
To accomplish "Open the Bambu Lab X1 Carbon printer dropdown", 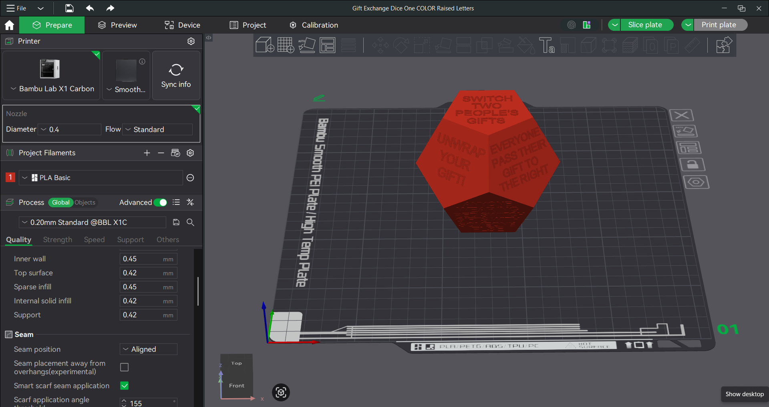I will (52, 89).
